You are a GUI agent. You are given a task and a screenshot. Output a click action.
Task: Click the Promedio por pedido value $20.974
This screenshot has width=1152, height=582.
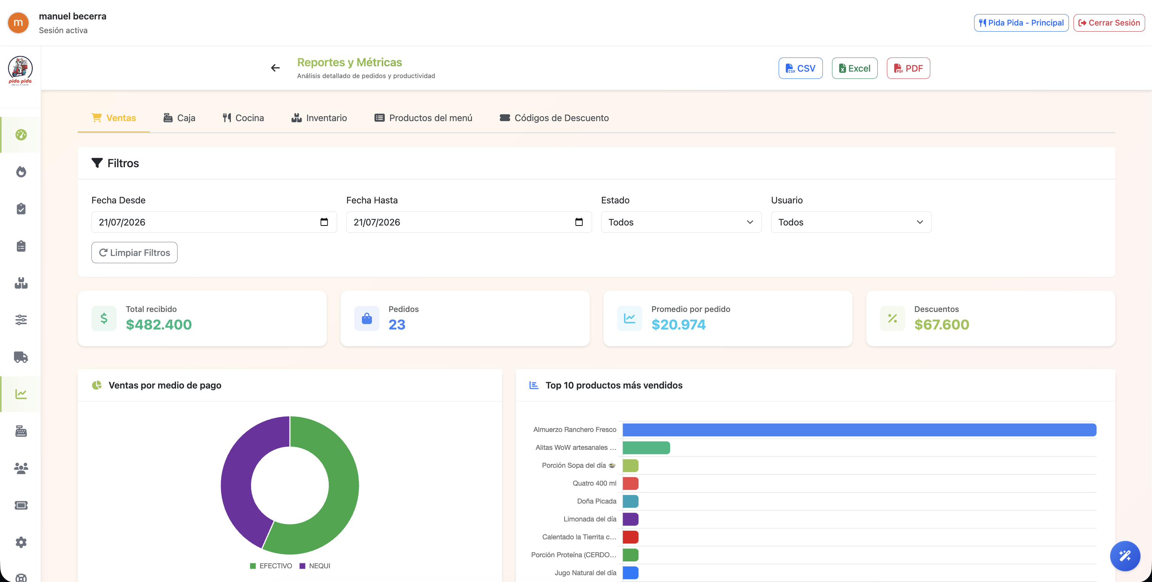[x=678, y=325]
